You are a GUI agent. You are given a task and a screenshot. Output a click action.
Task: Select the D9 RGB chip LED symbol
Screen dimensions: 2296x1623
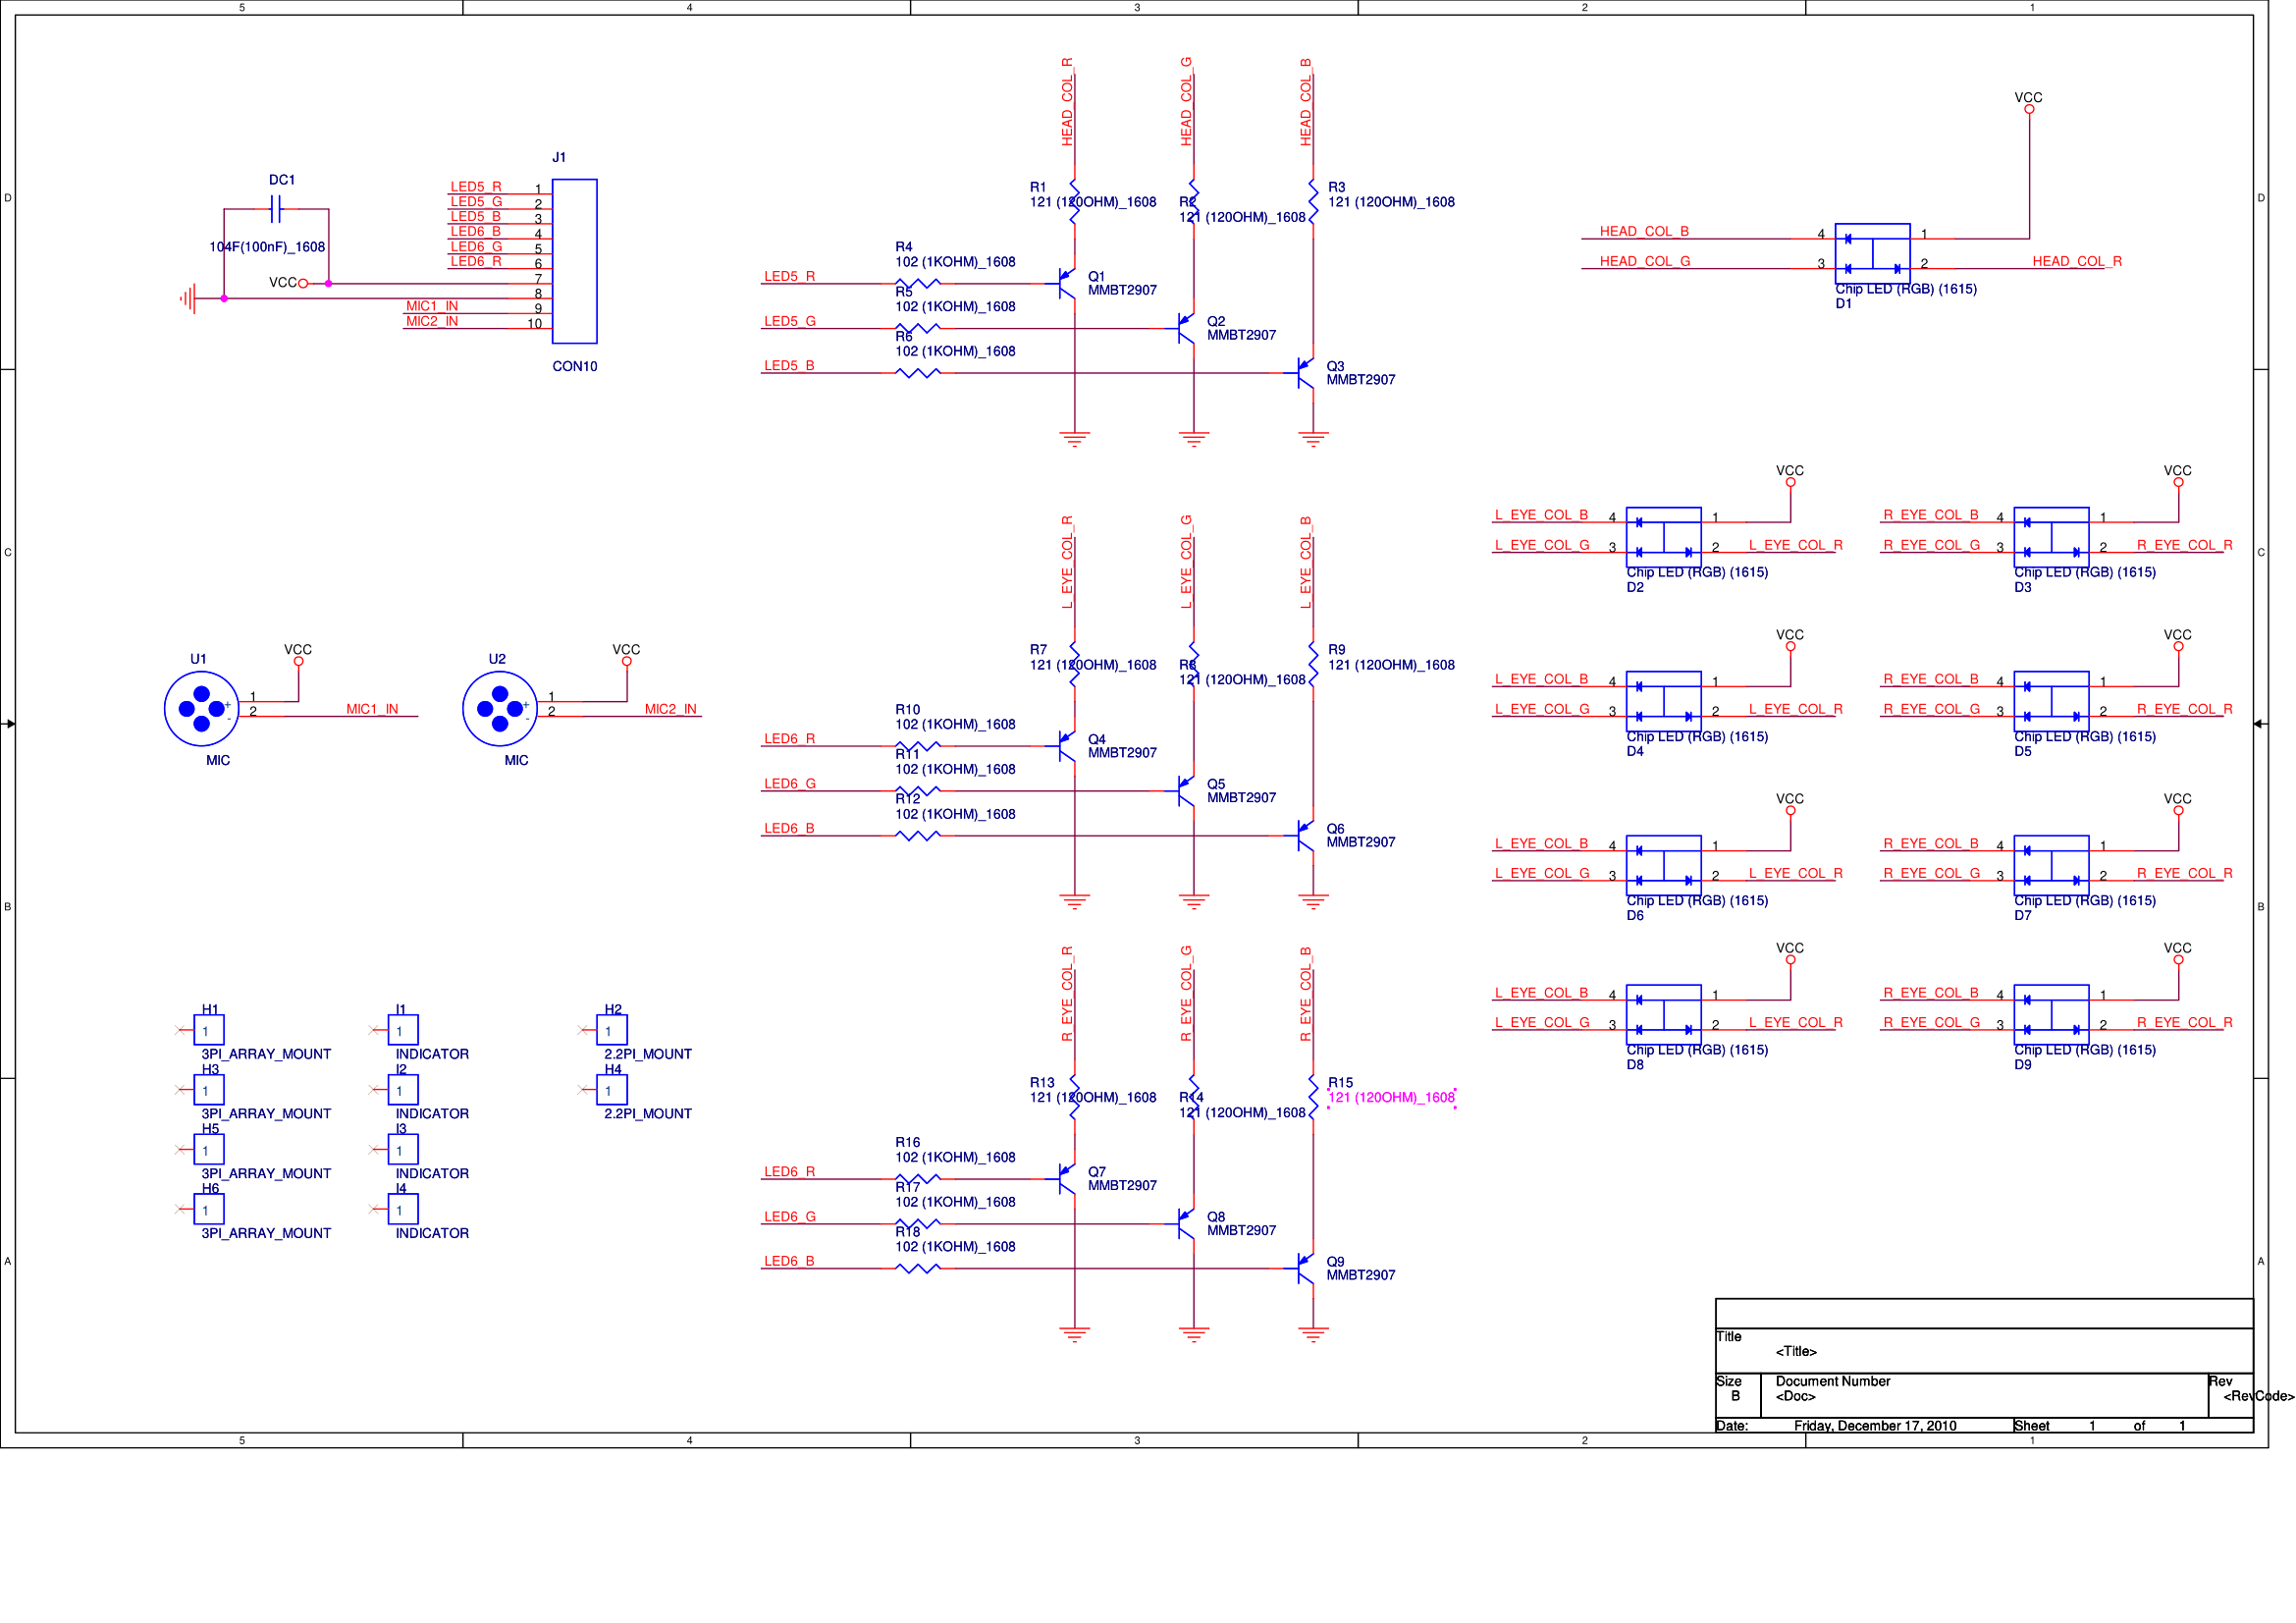(x=2051, y=1014)
